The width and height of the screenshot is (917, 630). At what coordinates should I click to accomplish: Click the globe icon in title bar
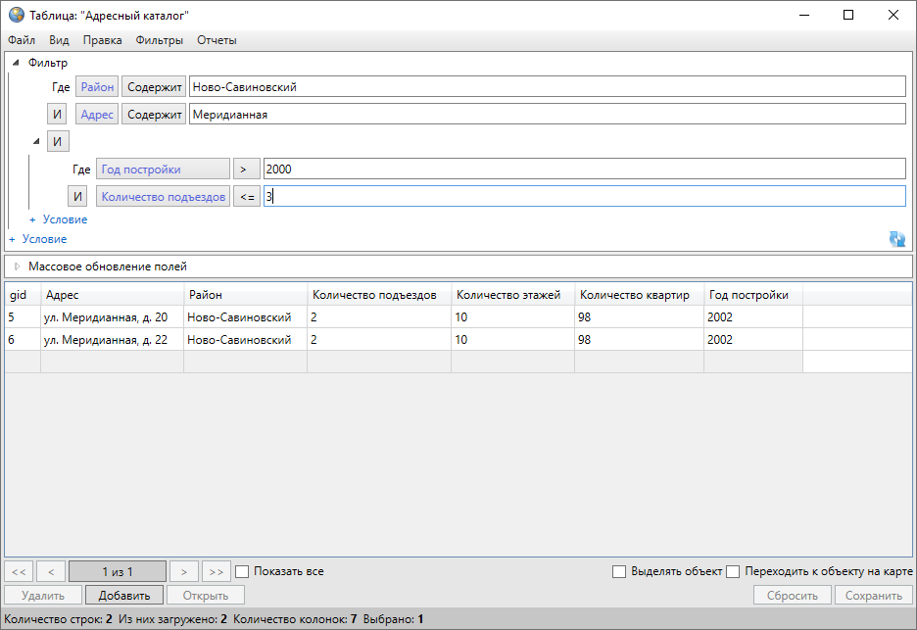click(x=16, y=15)
